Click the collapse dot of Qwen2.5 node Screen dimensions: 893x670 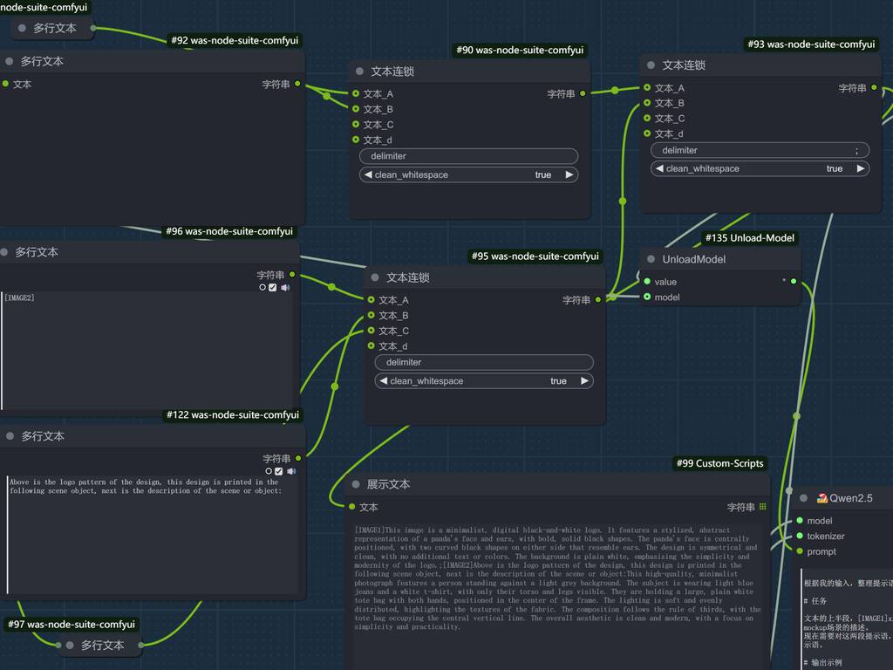804,498
